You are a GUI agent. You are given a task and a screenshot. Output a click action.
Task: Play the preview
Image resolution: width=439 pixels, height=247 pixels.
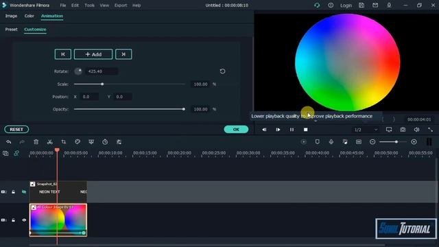[278, 130]
